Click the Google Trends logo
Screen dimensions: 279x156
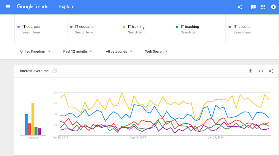point(33,7)
